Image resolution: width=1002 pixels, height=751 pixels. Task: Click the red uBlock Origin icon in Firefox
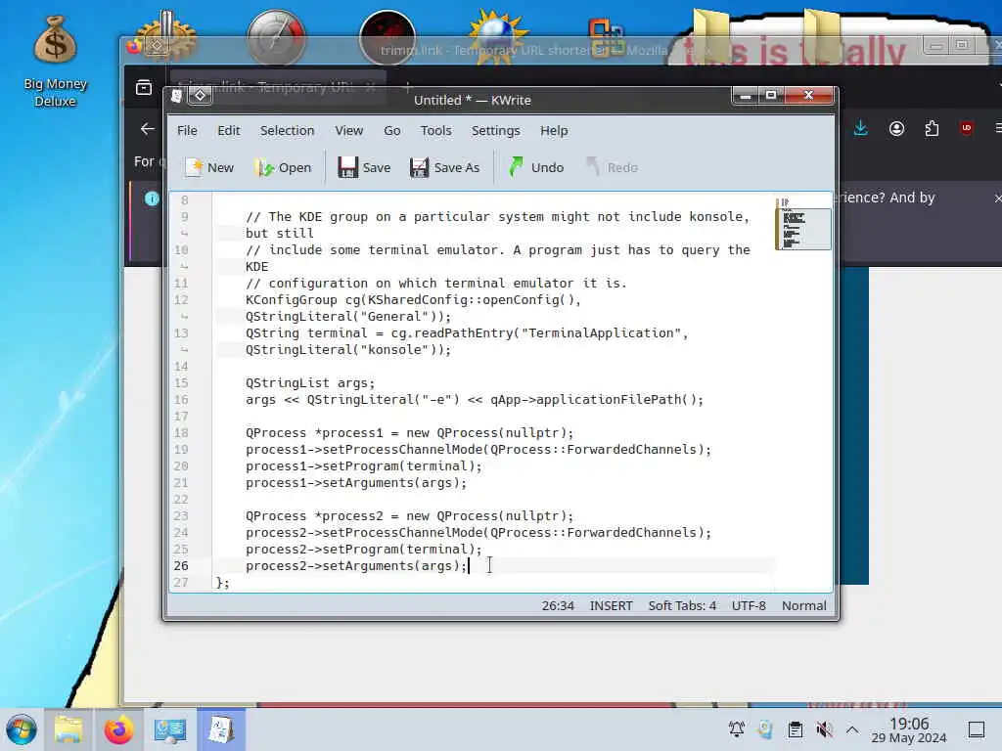pos(966,128)
